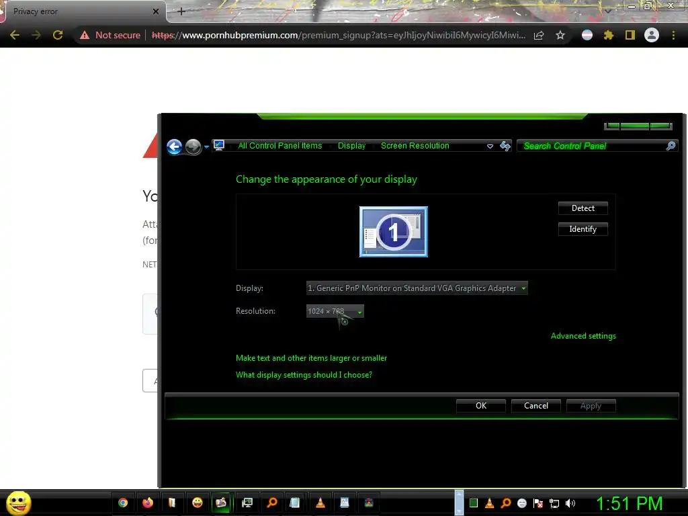Click the striped round extension icon in Chrome

click(587, 35)
